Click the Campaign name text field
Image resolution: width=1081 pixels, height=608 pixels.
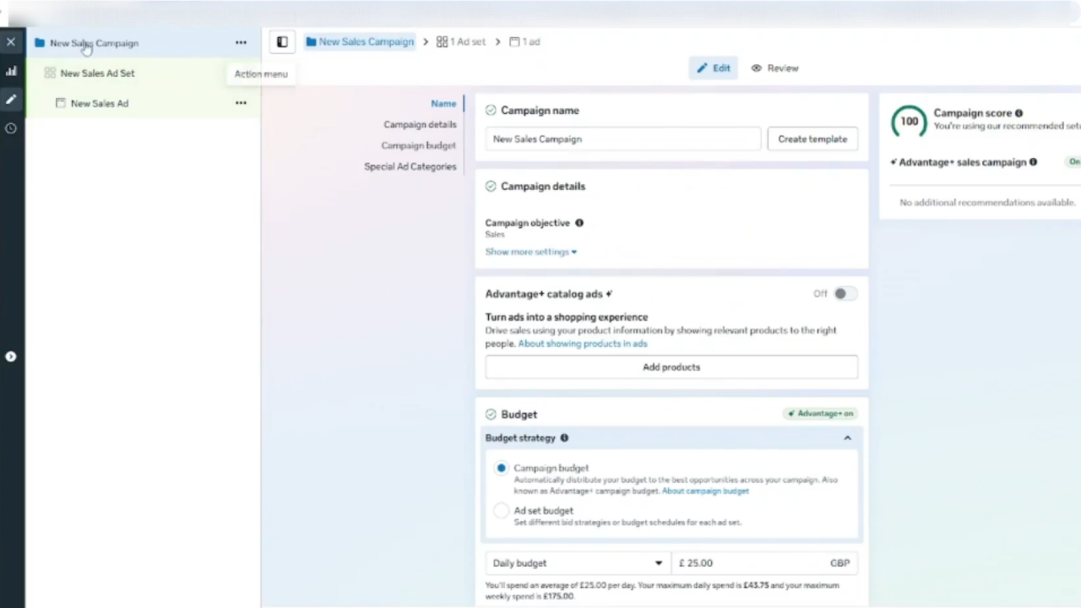(x=623, y=139)
